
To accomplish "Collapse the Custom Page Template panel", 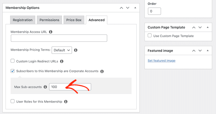I will tap(208, 27).
